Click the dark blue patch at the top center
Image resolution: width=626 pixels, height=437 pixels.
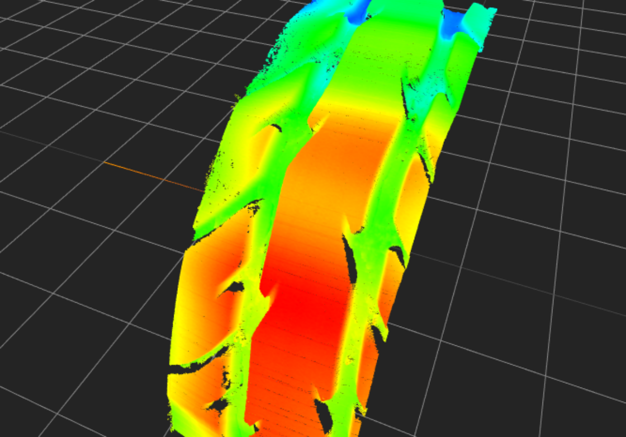[361, 14]
